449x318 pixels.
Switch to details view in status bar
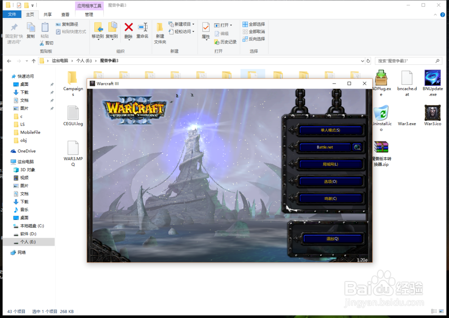point(434,311)
